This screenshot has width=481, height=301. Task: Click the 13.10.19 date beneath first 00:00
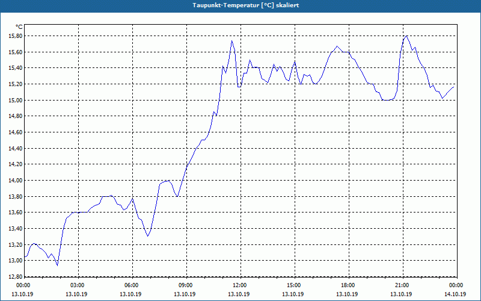22,294
